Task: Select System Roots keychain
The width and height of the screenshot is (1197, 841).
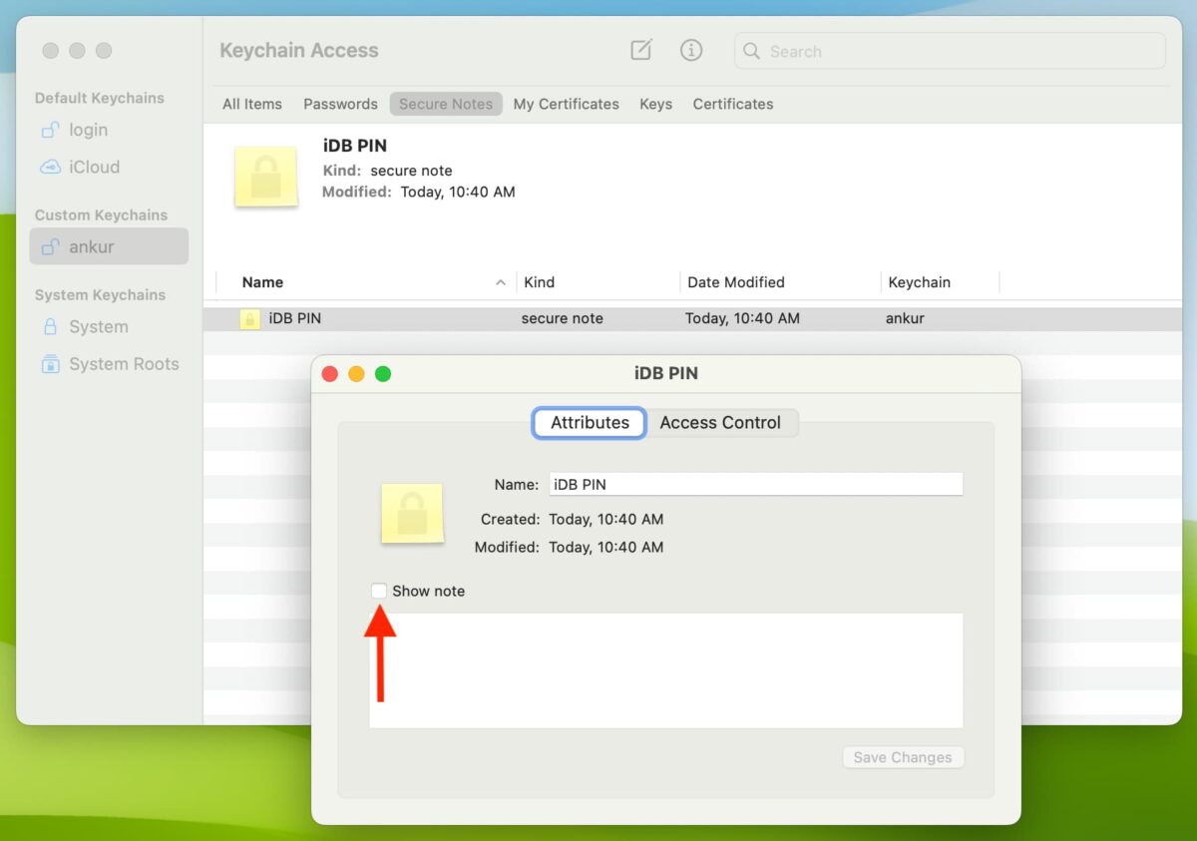Action: point(109,364)
